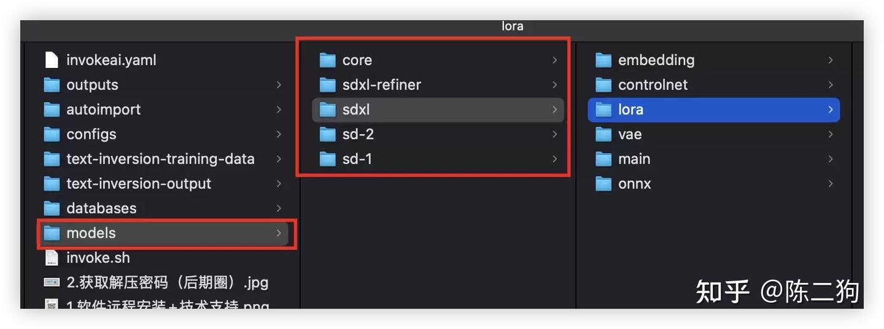
Task: Select the main folder
Action: click(x=634, y=159)
